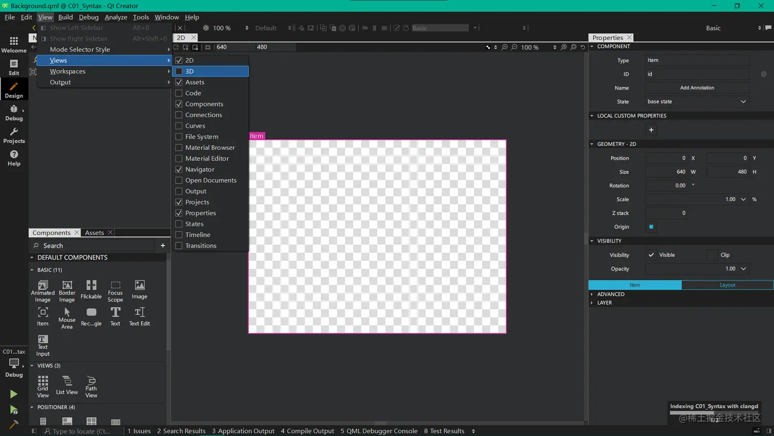The image size is (774, 436).
Task: Pick the Text Input component
Action: click(42, 345)
